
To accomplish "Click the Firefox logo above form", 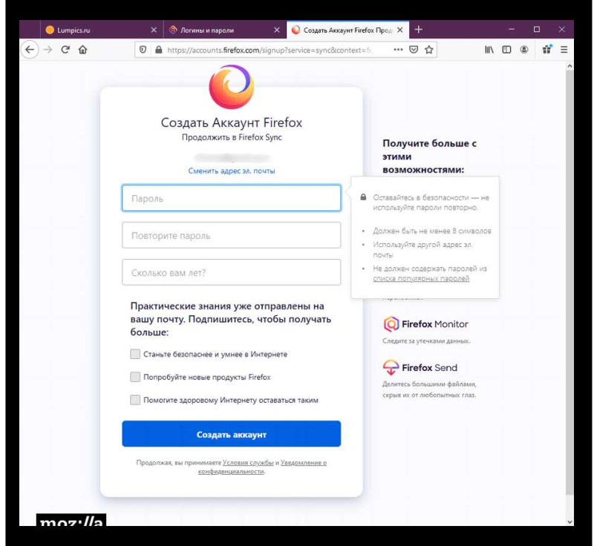I will [x=232, y=87].
